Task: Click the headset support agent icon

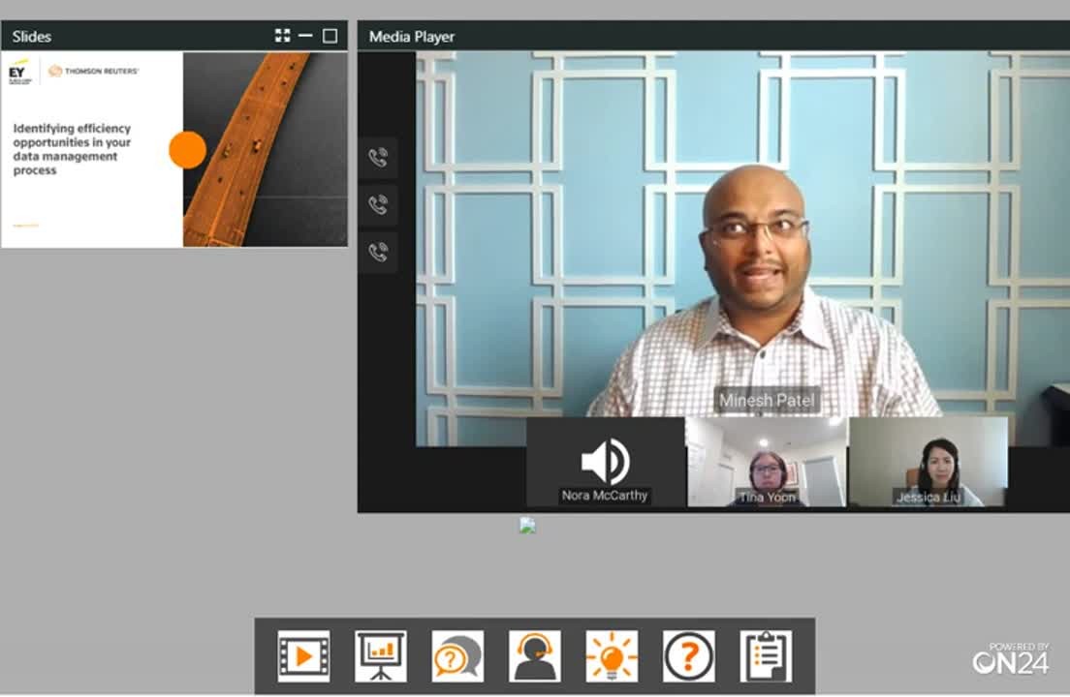Action: coord(534,656)
